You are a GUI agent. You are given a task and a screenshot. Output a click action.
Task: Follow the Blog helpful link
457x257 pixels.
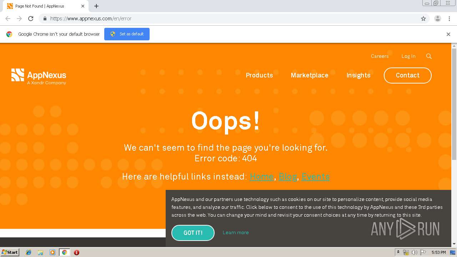pyautogui.click(x=288, y=176)
